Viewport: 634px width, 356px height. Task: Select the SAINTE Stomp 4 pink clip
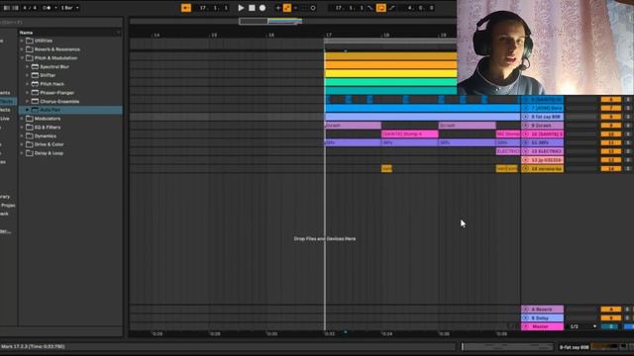point(409,134)
